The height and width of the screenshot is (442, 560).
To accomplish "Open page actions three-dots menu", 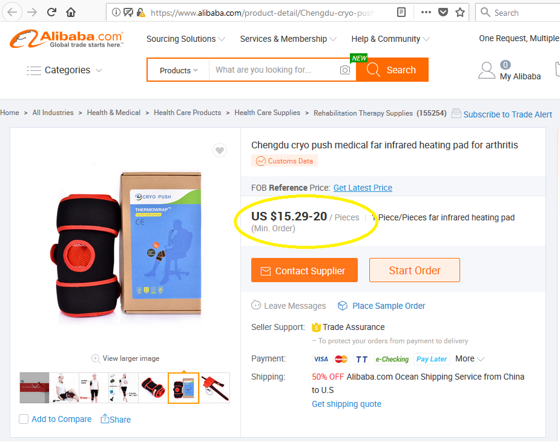I will coord(426,13).
